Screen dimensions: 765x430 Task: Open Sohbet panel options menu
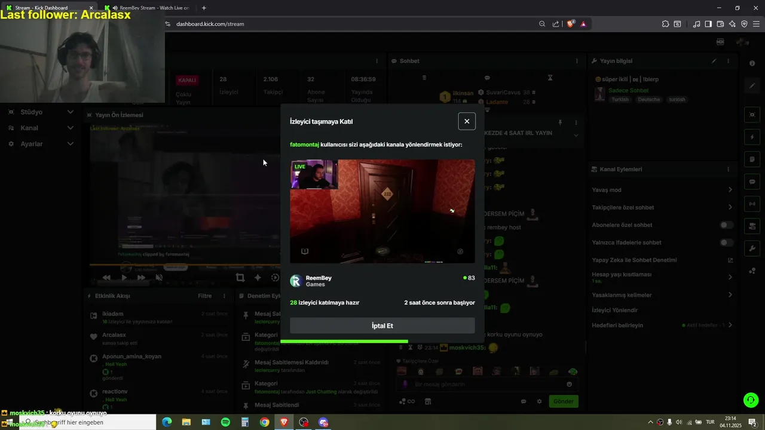coord(577,61)
